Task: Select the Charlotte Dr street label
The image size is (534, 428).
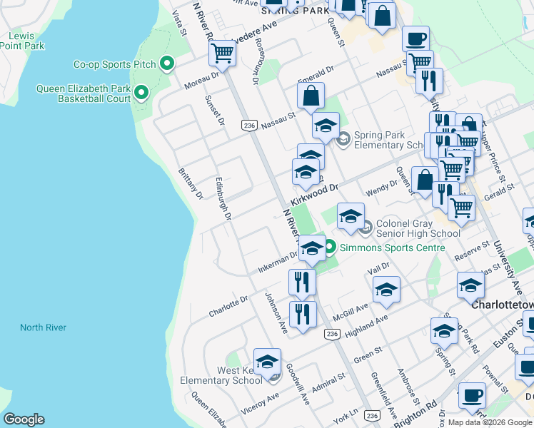Action: pyautogui.click(x=228, y=307)
